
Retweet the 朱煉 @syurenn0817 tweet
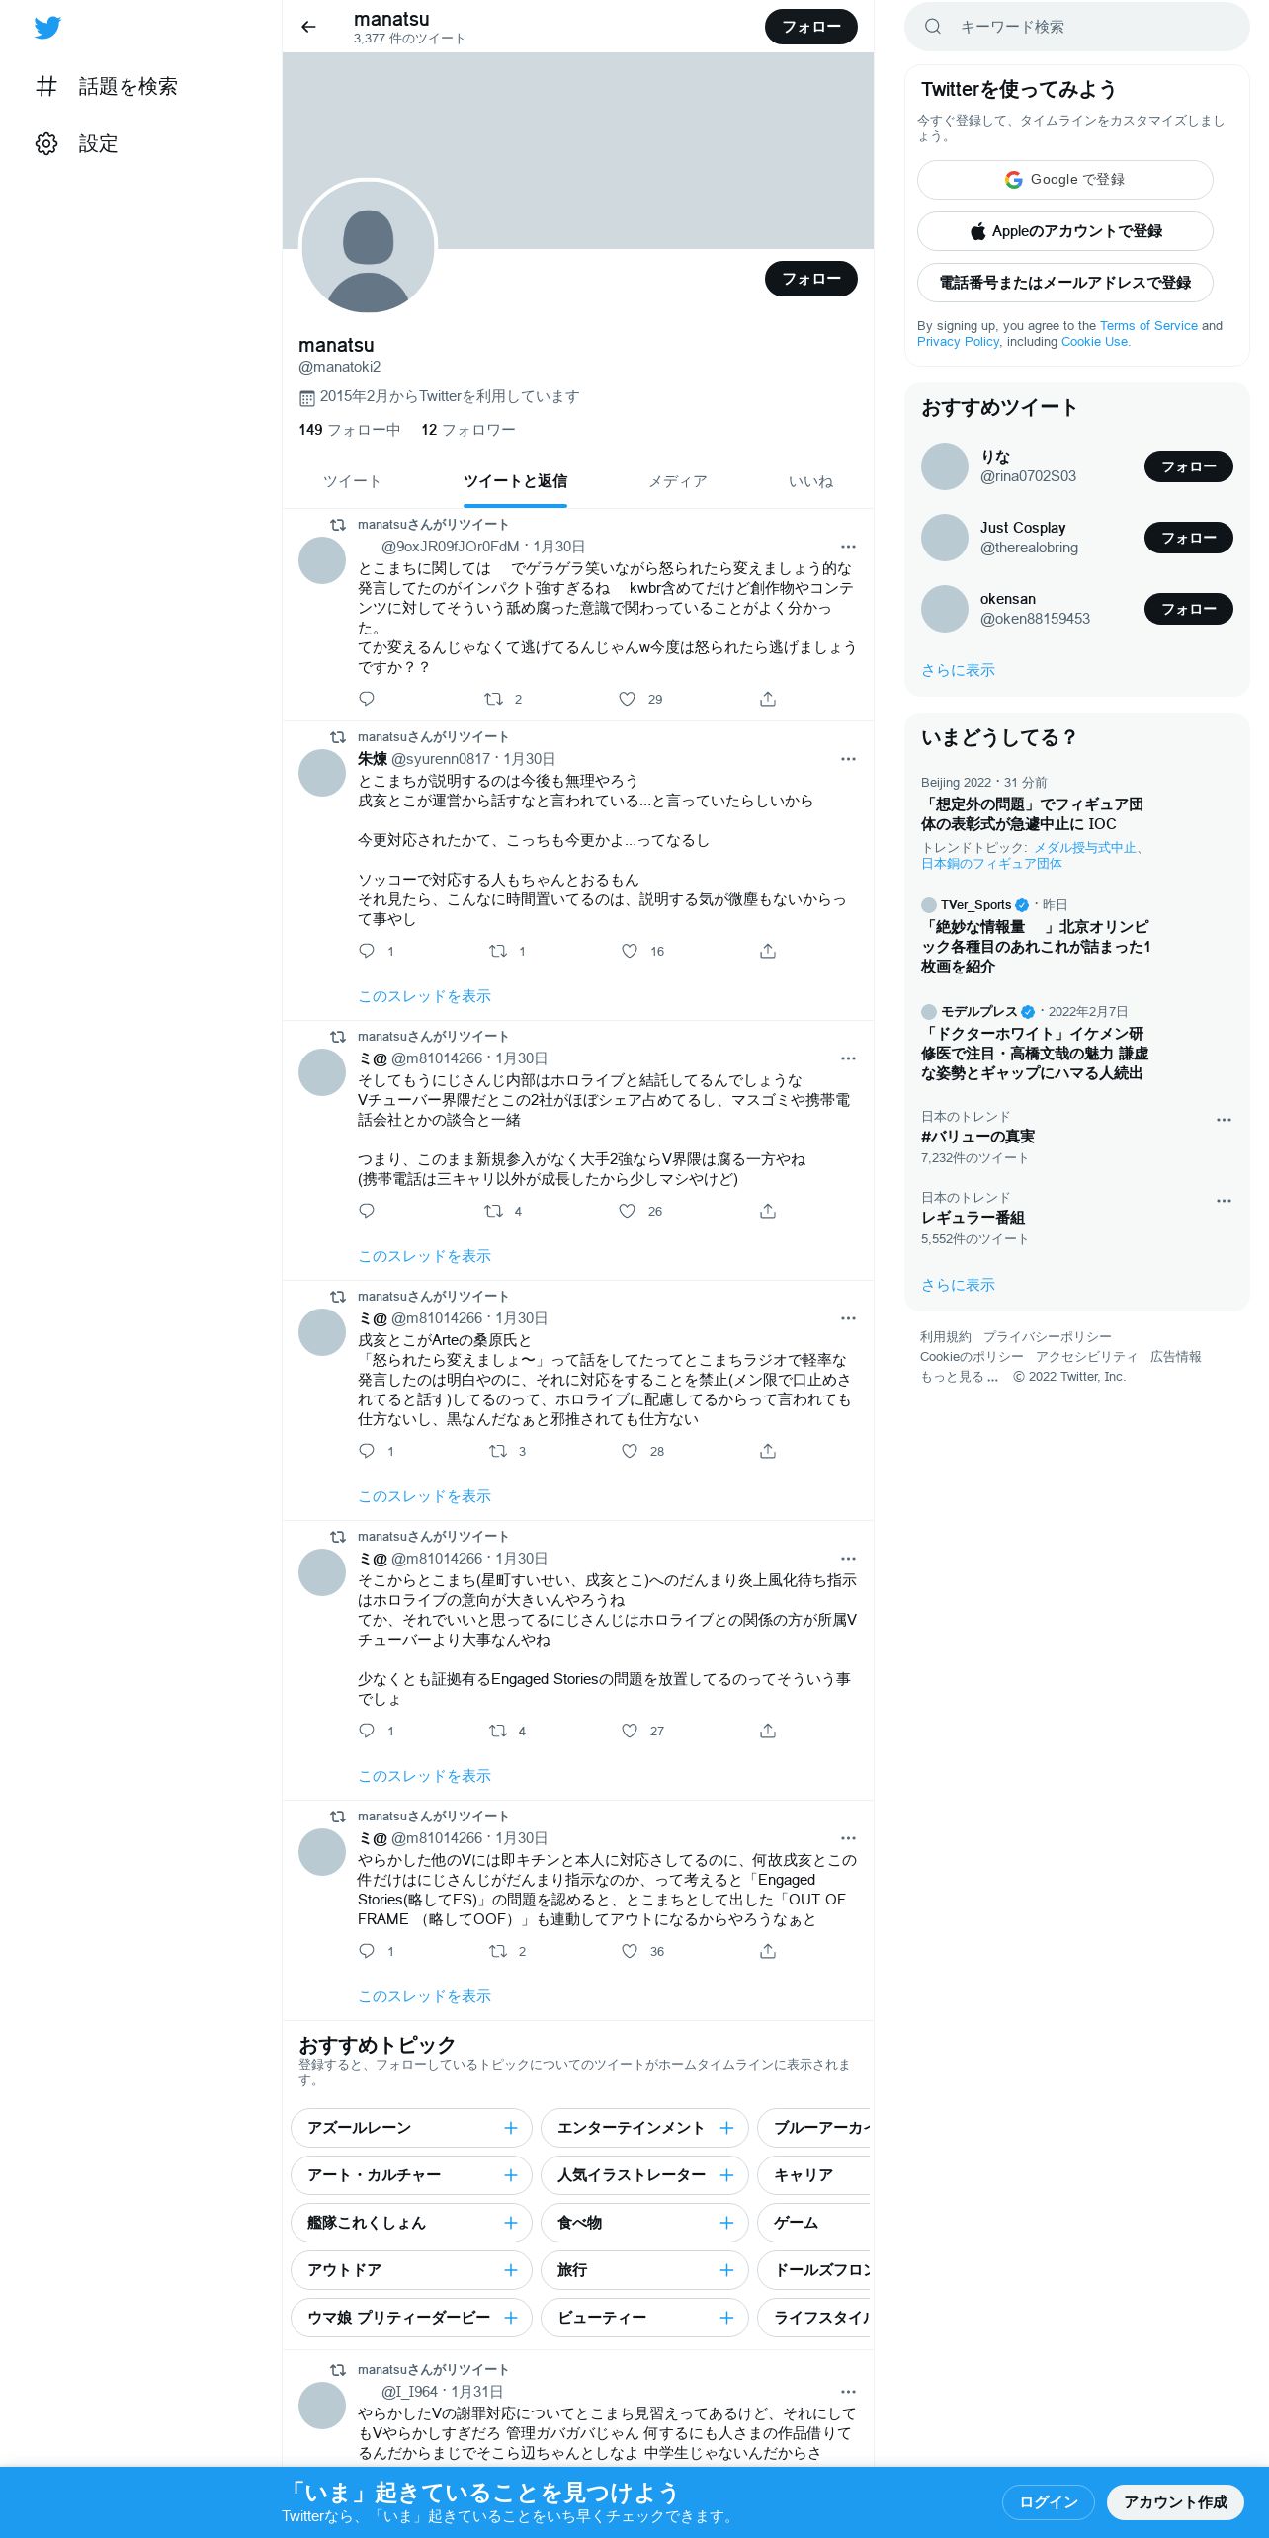click(498, 951)
